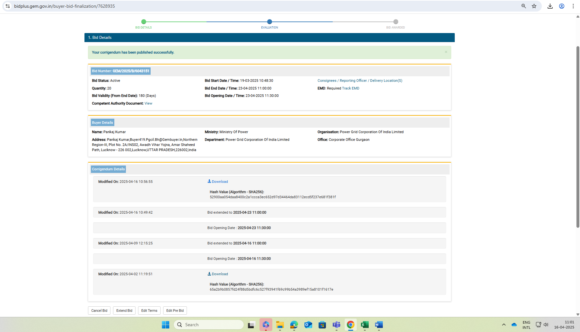The width and height of the screenshot is (580, 332).
Task: Dismiss the corrigendum success alert
Action: (446, 52)
